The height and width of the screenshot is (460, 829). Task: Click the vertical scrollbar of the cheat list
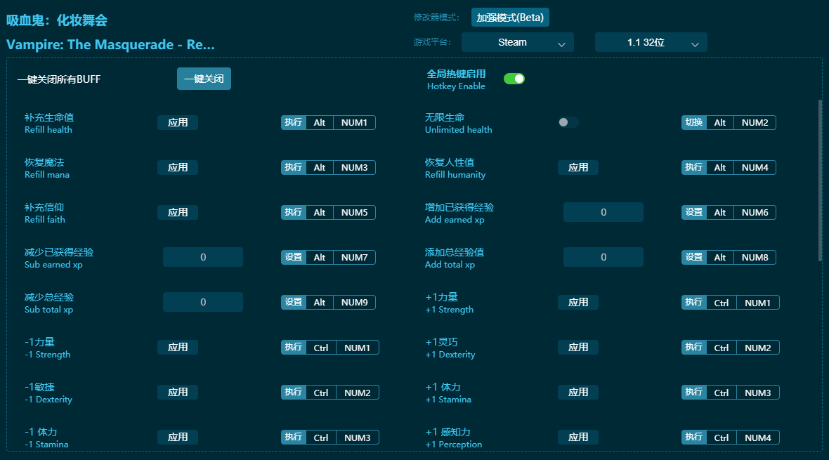tap(820, 180)
